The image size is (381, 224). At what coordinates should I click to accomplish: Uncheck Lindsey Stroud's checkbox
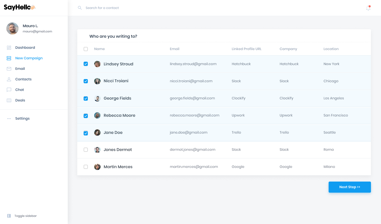(x=86, y=64)
